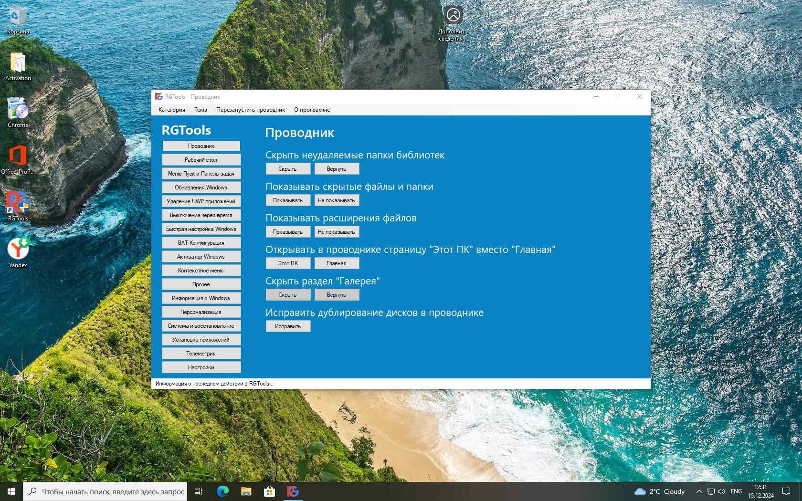Screen dimensions: 802x501
Task: Click the Исправить button
Action: coord(288,326)
